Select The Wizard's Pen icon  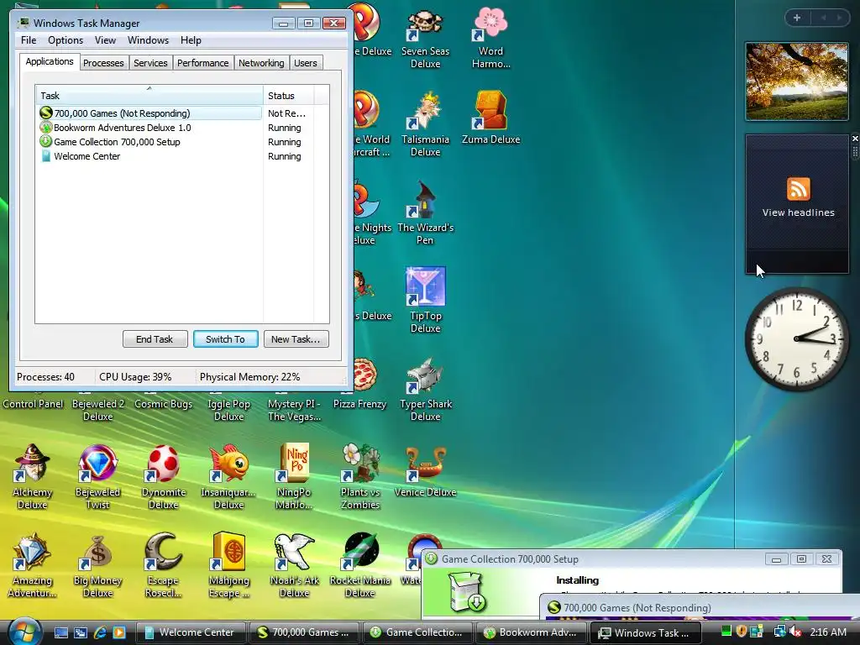425,214
